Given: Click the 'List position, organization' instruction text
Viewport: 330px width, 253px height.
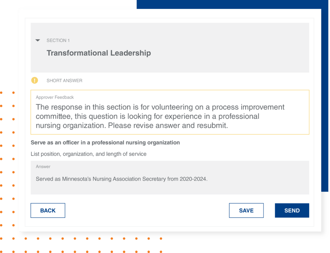Looking at the screenshot, I should (89, 154).
